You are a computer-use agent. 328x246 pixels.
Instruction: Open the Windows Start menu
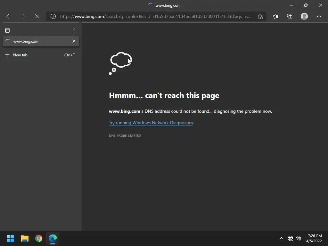tap(10, 238)
